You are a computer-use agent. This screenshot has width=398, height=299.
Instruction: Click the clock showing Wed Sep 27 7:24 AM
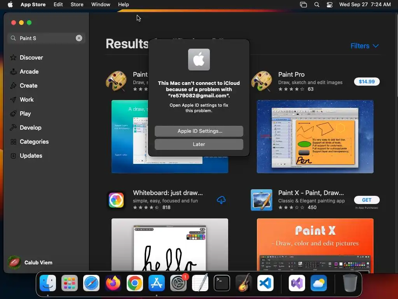tap(365, 5)
